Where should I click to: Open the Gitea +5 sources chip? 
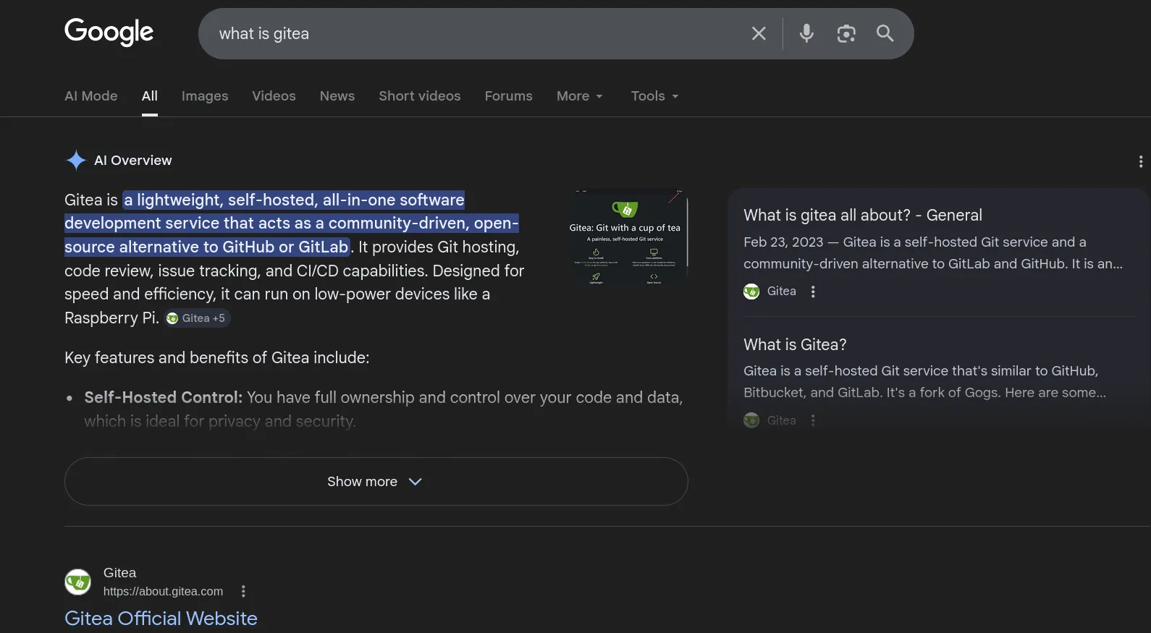click(196, 318)
